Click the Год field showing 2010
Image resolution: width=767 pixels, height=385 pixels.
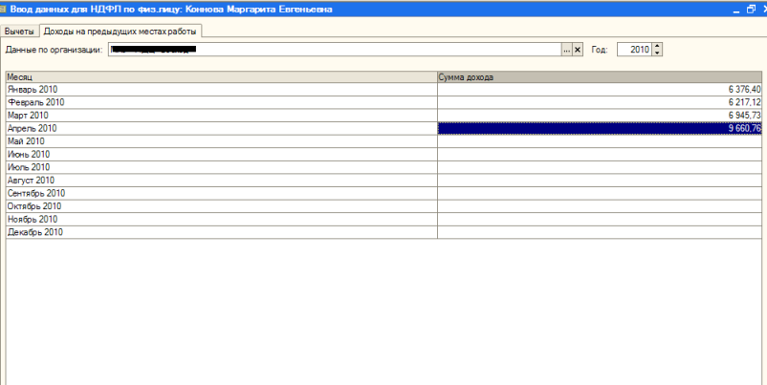point(634,50)
